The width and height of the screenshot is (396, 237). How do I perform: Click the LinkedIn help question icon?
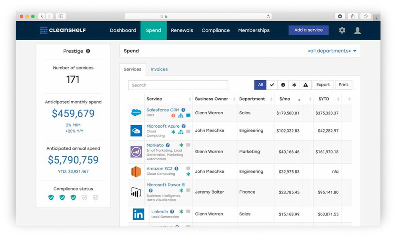coord(172,211)
